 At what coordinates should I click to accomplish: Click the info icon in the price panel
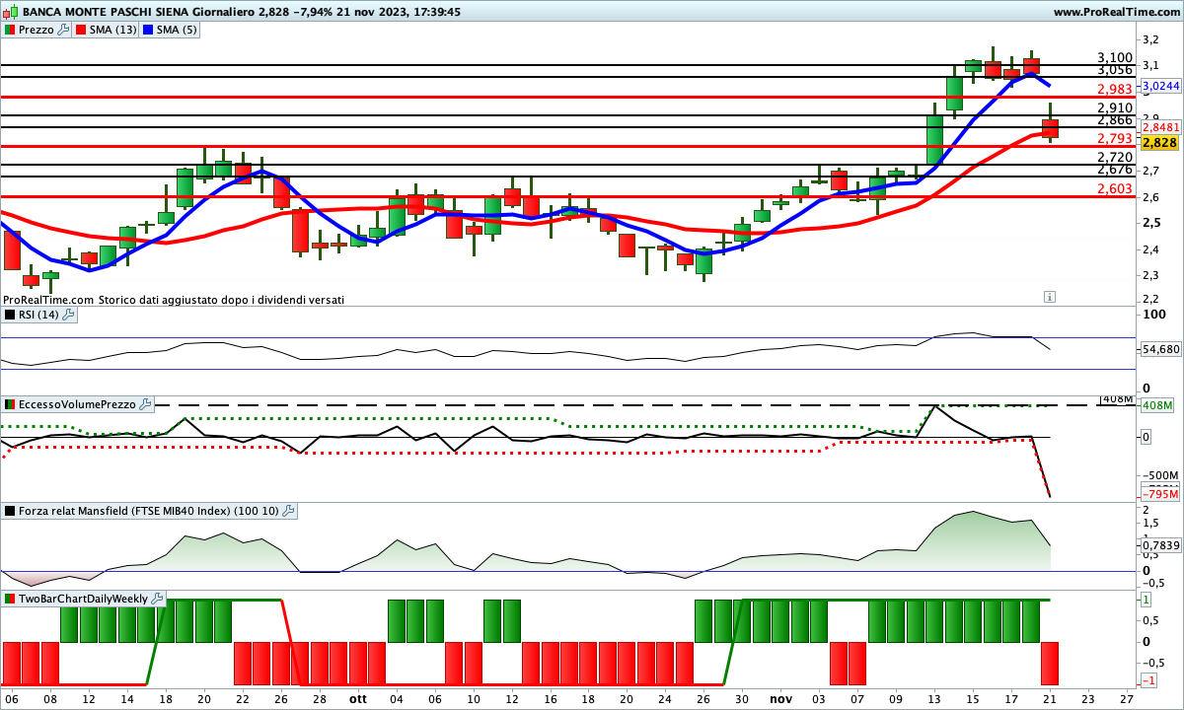[x=1050, y=296]
